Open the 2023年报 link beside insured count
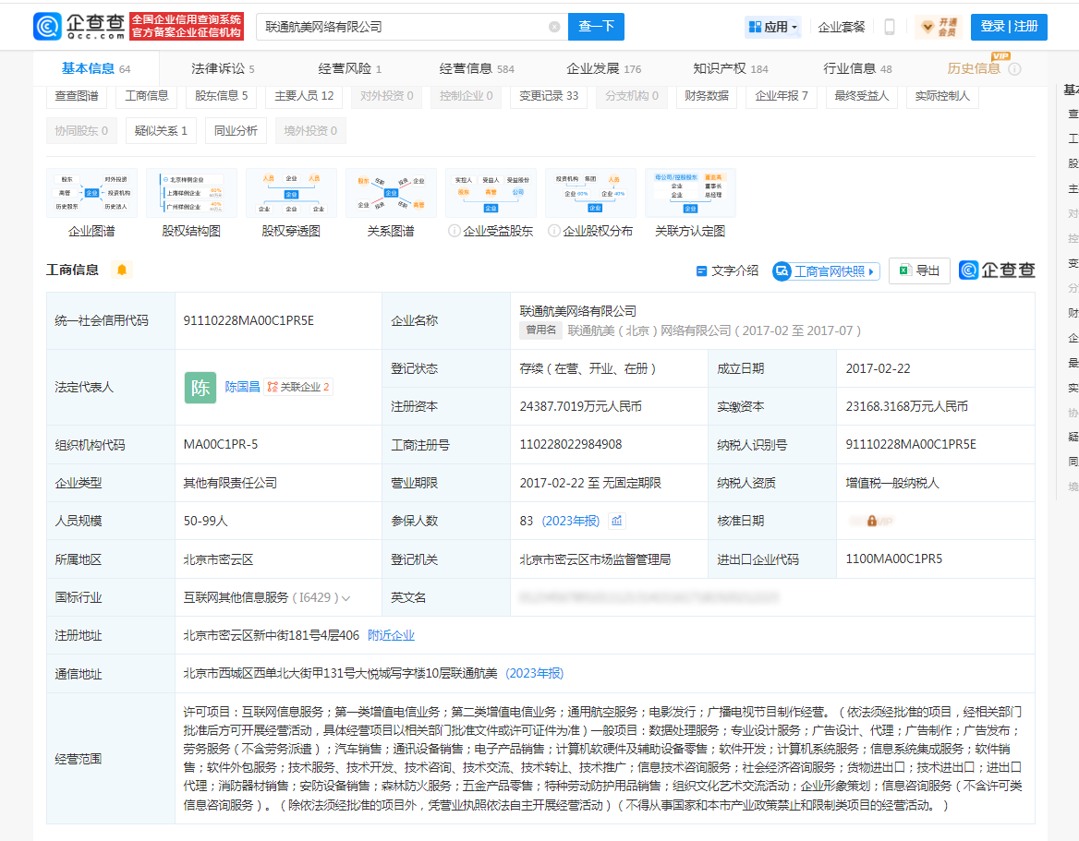 [571, 521]
